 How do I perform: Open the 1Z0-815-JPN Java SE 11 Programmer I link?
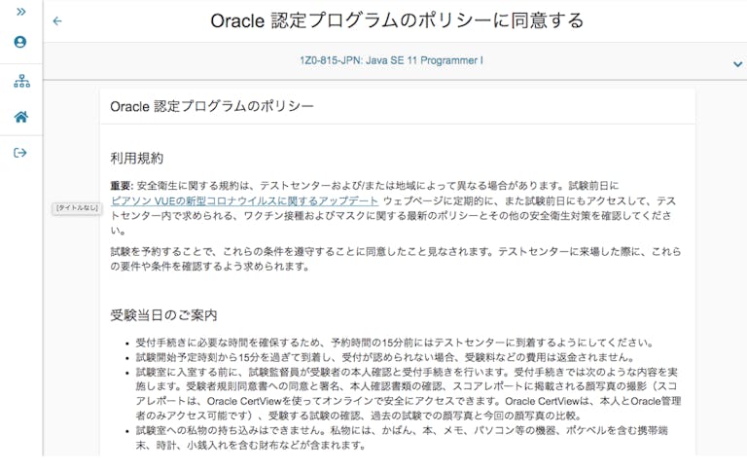[x=391, y=60]
